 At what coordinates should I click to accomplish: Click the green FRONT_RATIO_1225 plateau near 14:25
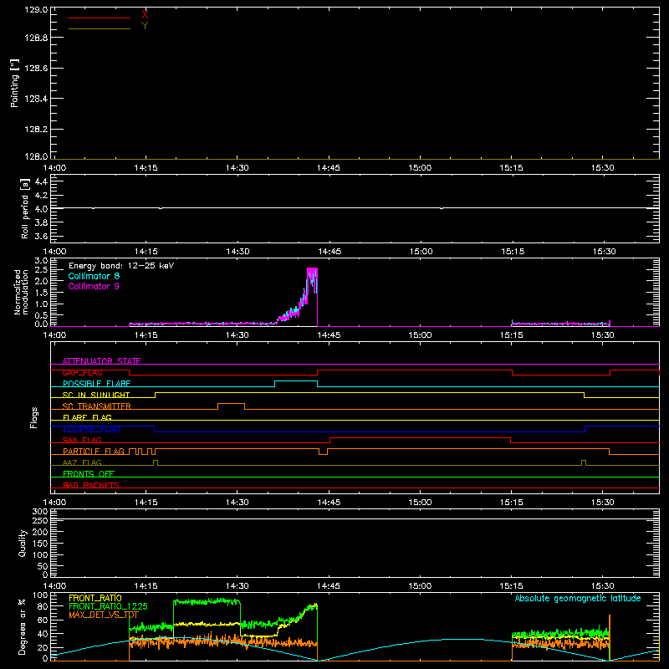207,601
